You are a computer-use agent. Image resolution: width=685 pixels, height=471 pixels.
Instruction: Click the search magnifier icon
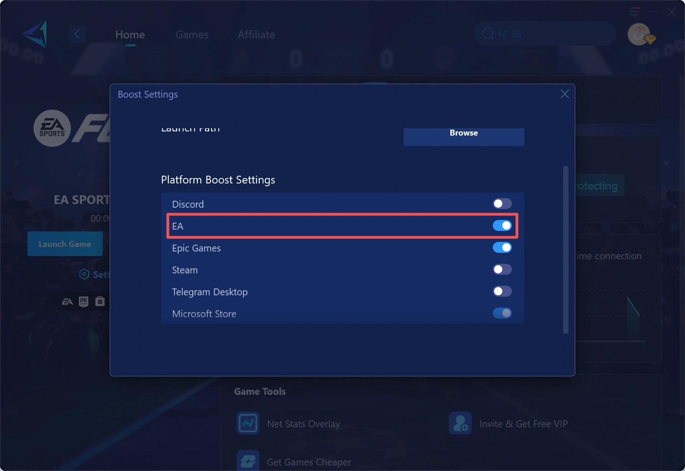pyautogui.click(x=488, y=34)
